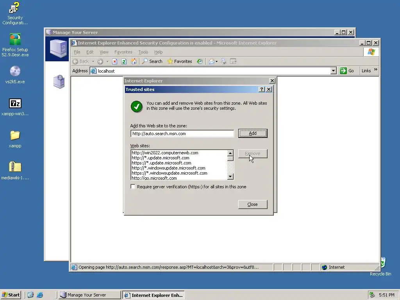Viewport: 400px width, 300px height.
Task: Maximize the Manage Your Server window
Action: 344,32
